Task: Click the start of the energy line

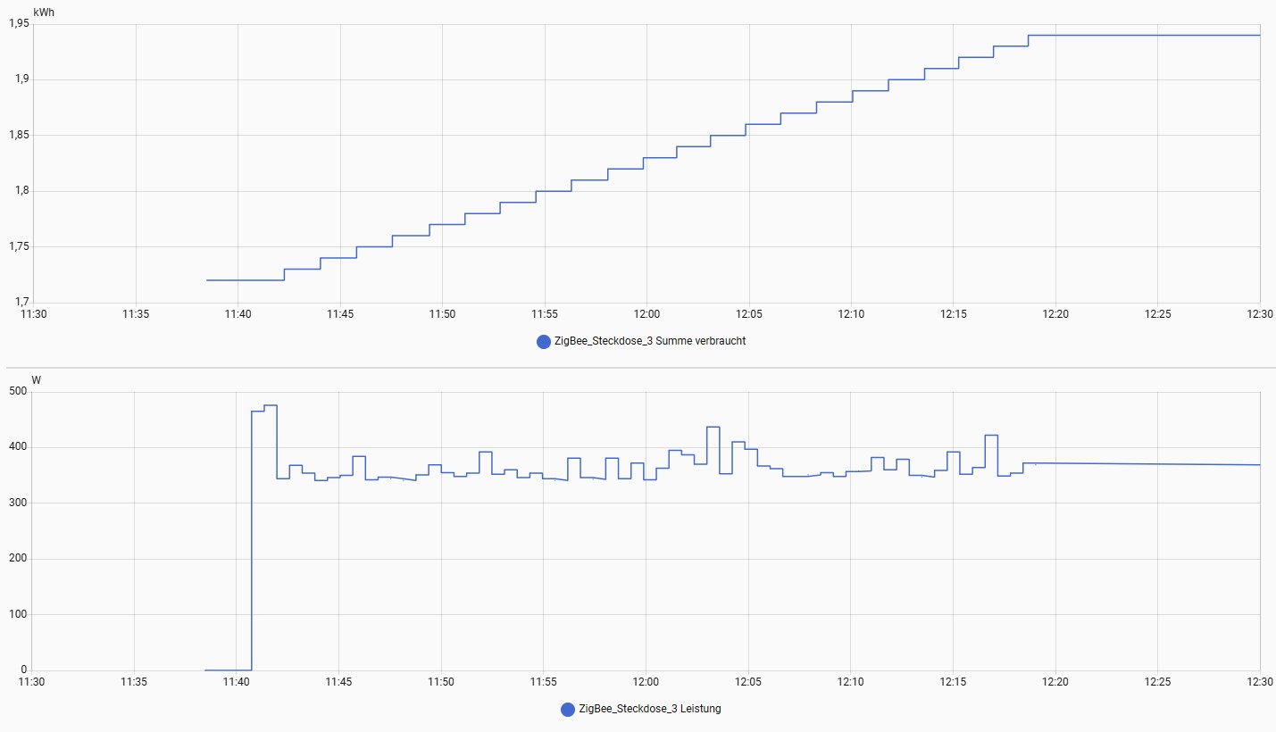Action: [208, 280]
